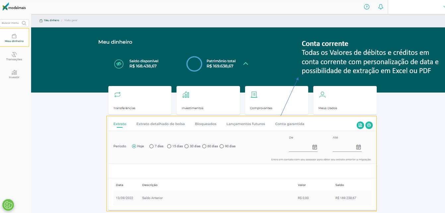Open the Comprovantes card
445x213 pixels.
click(277, 100)
